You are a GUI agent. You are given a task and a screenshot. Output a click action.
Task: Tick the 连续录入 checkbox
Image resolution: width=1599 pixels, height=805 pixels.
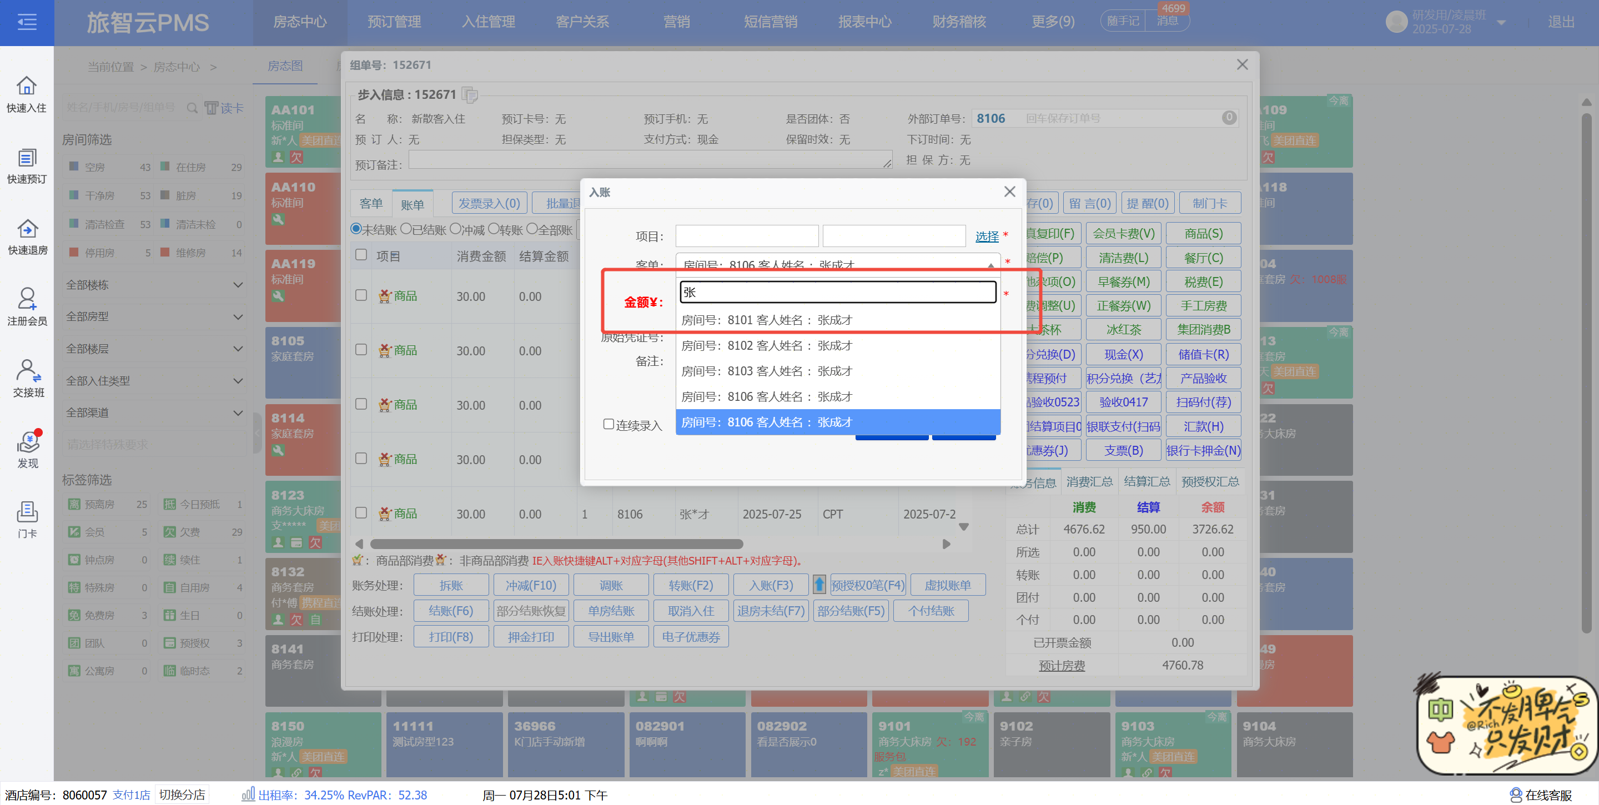(609, 424)
